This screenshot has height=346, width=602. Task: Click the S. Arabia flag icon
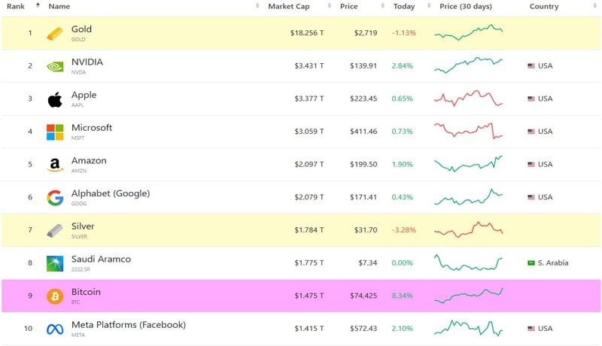[531, 263]
